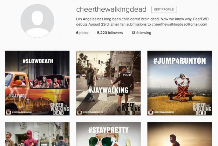This screenshot has width=218, height=146.
Task: Open the 13 following list
Action: pos(141,33)
